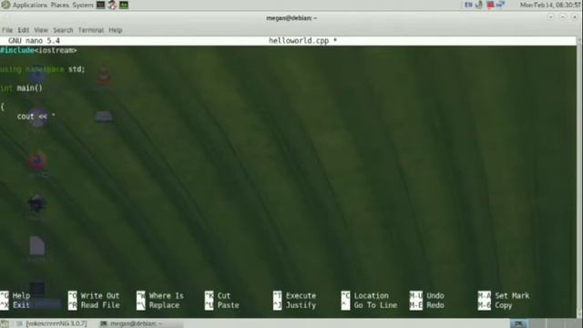Screen dimensions: 583x328
Task: Click the Write Out shortcut label
Action: (100, 295)
